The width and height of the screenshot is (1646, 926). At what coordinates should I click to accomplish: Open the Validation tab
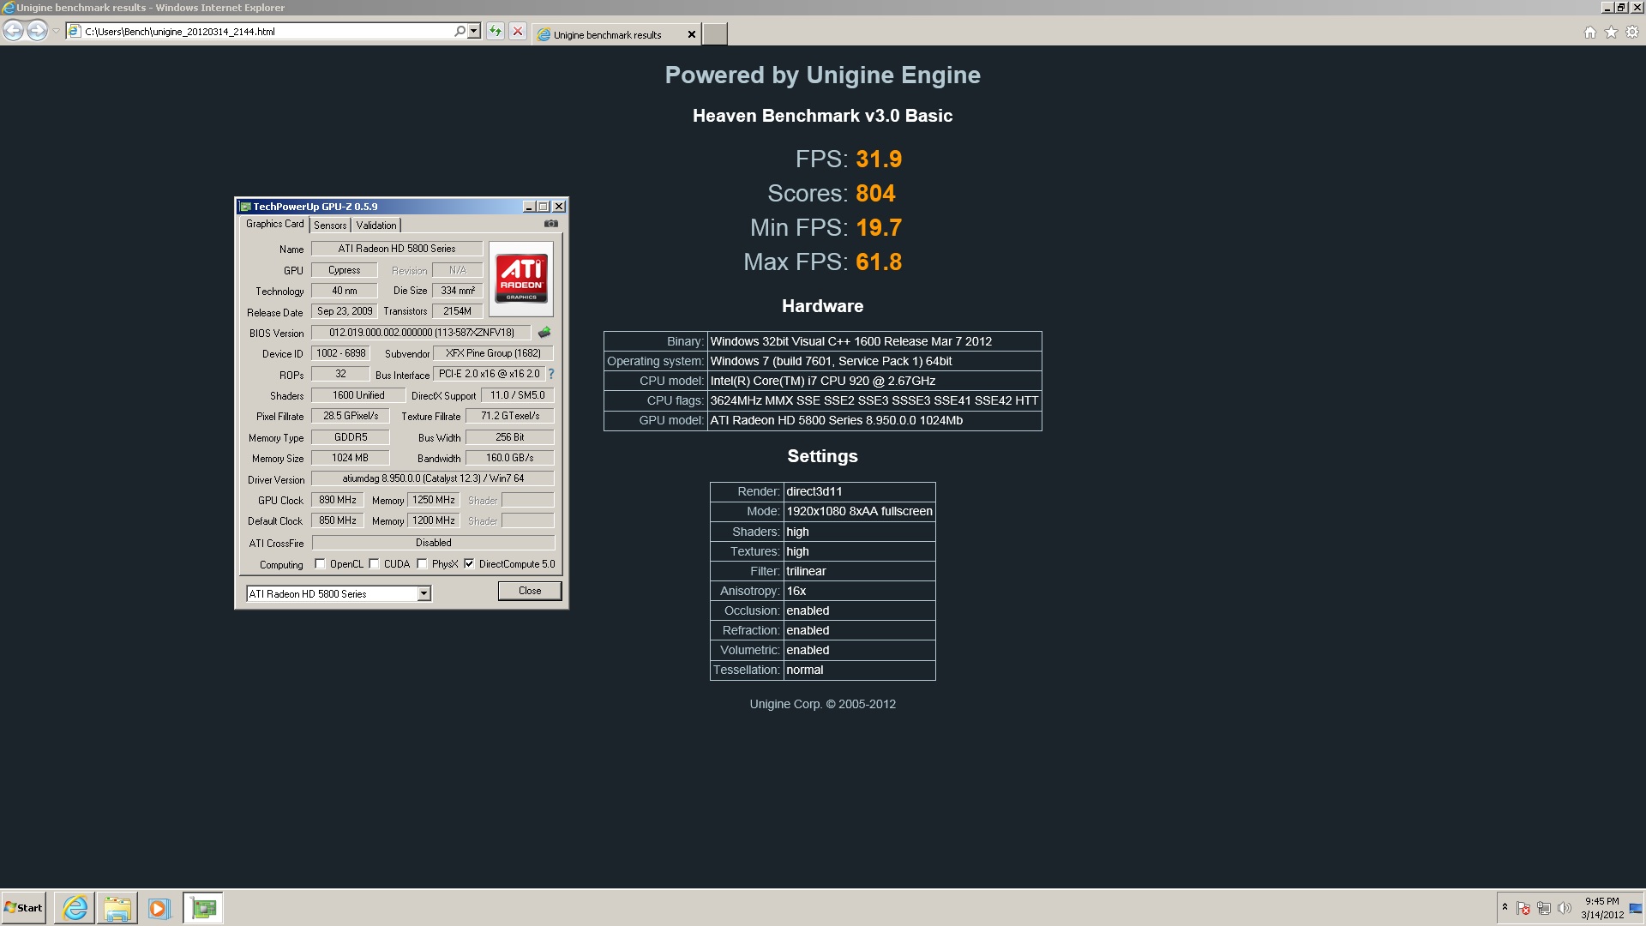tap(376, 225)
